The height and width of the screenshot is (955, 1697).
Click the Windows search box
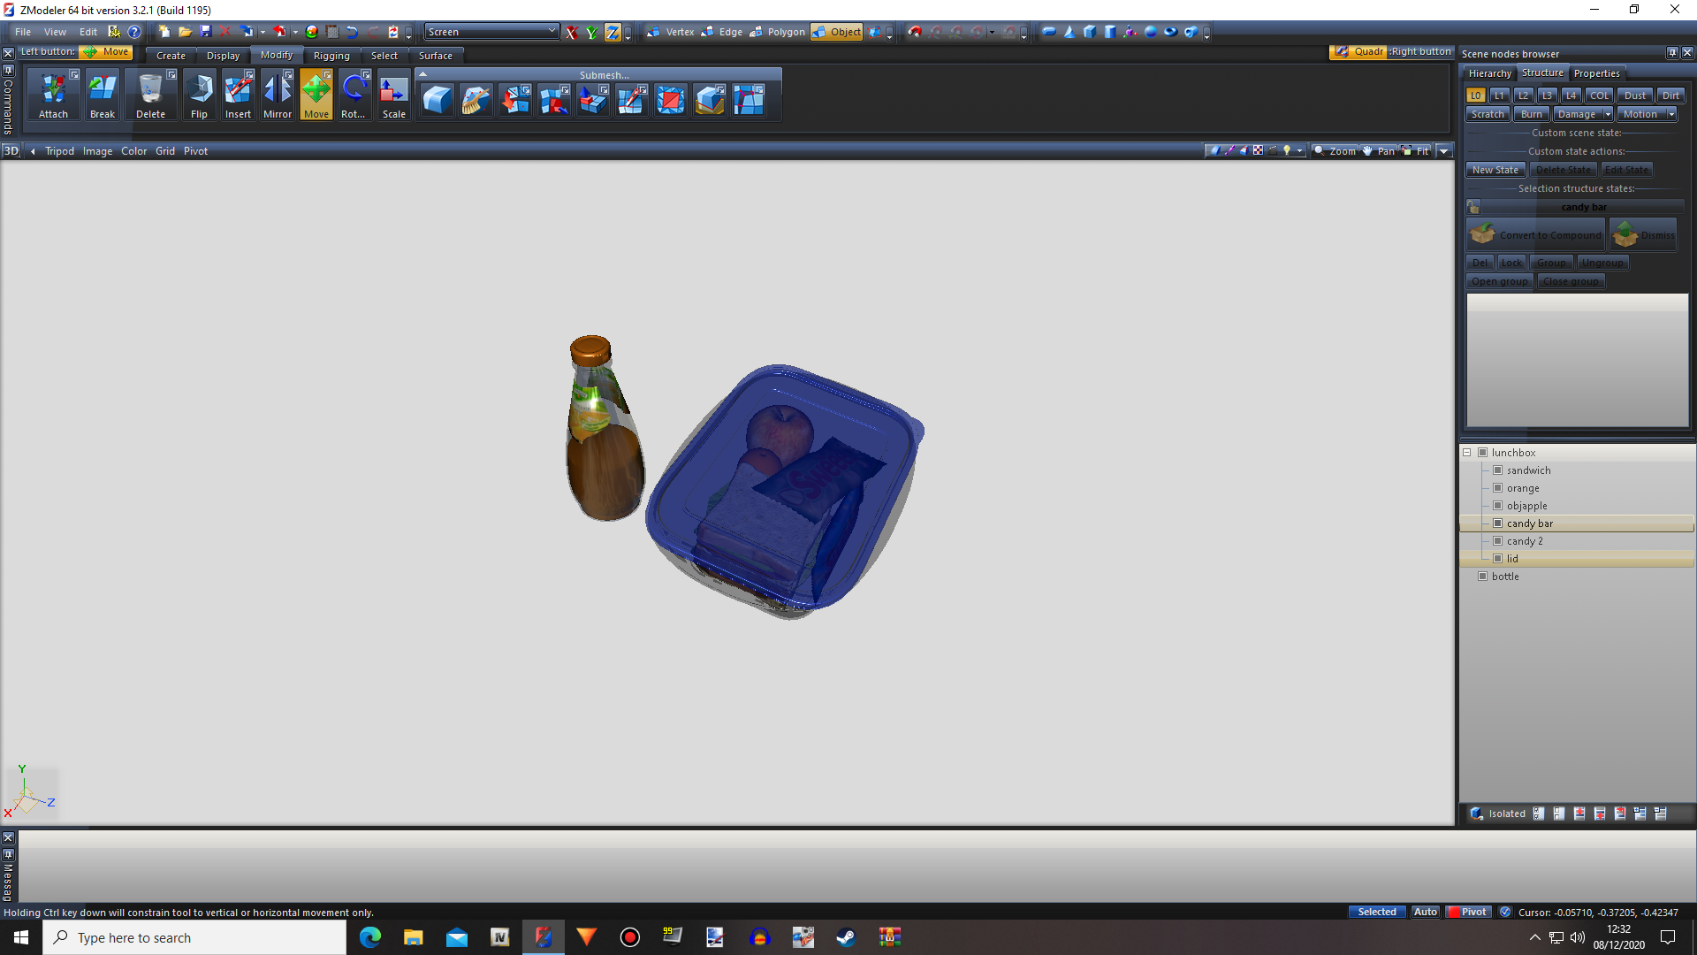click(x=194, y=937)
